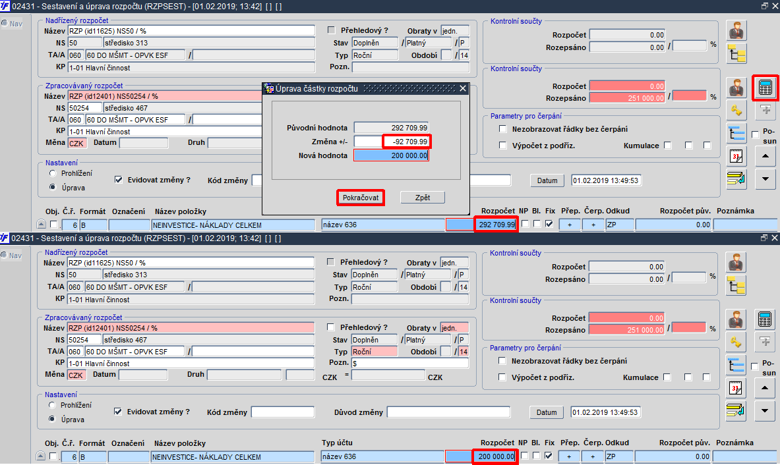Screen dimensions: 780x465
Task: Click the yellow bars with arrow icon, top window
Action: 736,178
